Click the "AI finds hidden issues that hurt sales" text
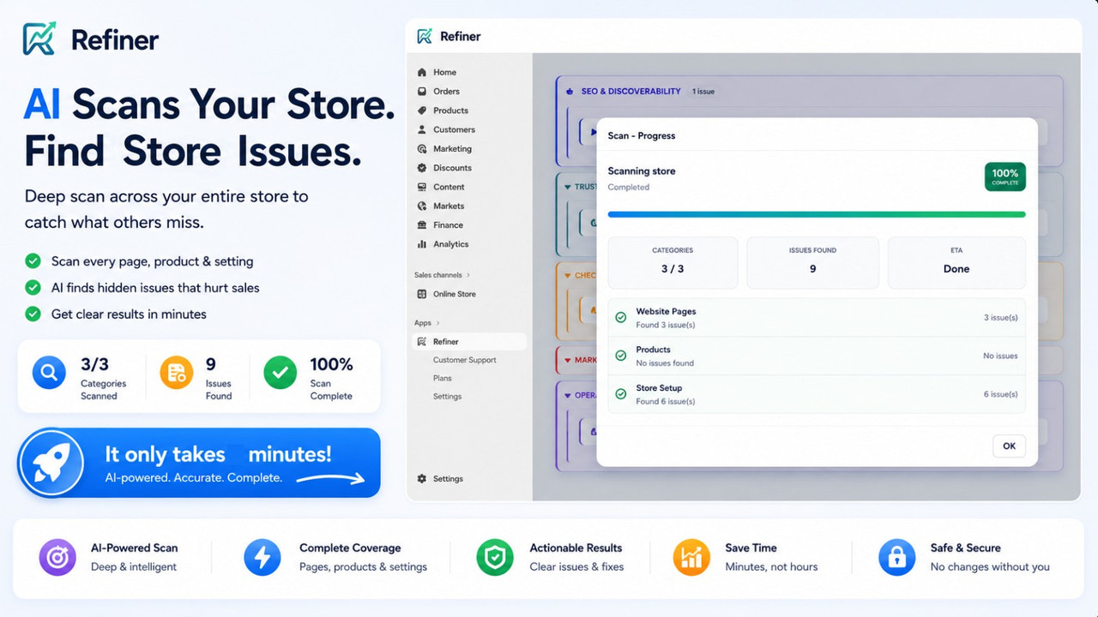 [x=155, y=288]
